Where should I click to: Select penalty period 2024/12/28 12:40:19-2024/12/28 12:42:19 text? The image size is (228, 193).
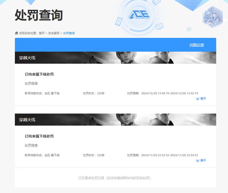(x=170, y=93)
